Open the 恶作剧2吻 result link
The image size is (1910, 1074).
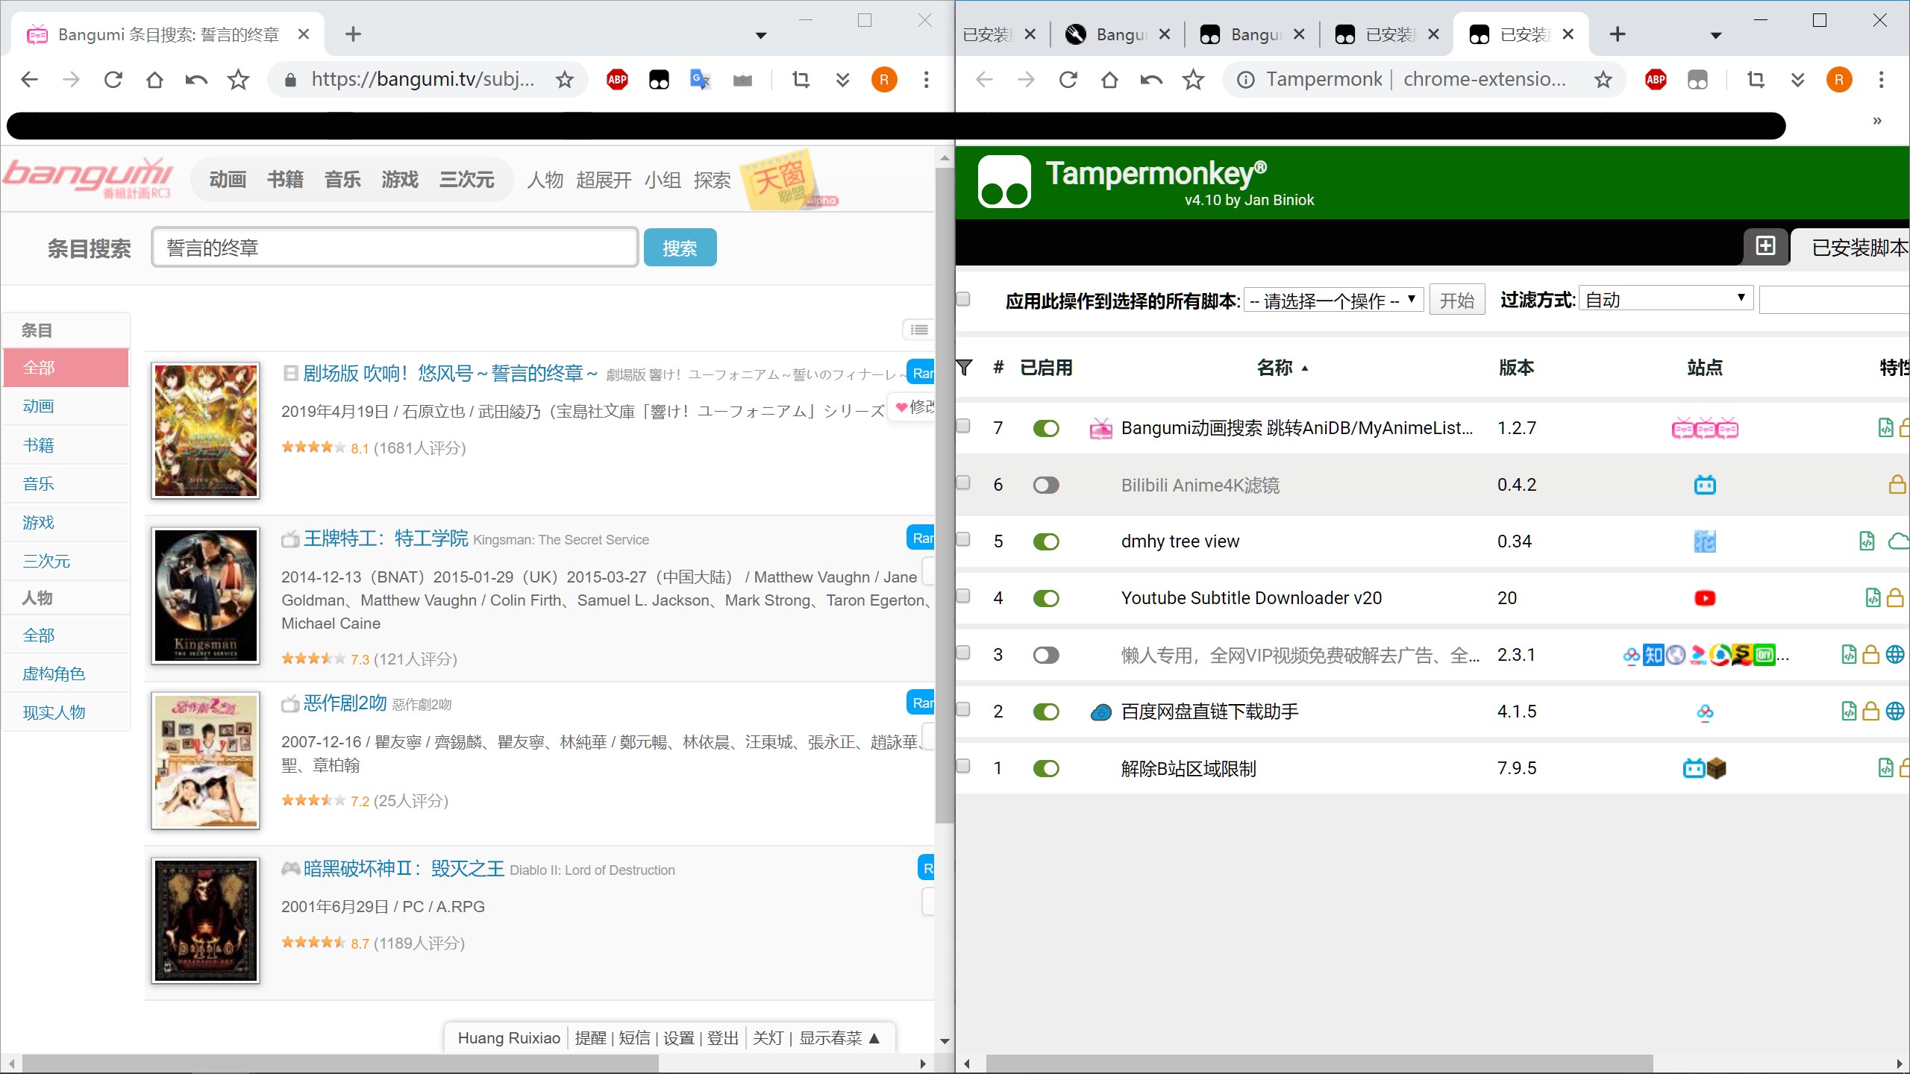(x=345, y=703)
